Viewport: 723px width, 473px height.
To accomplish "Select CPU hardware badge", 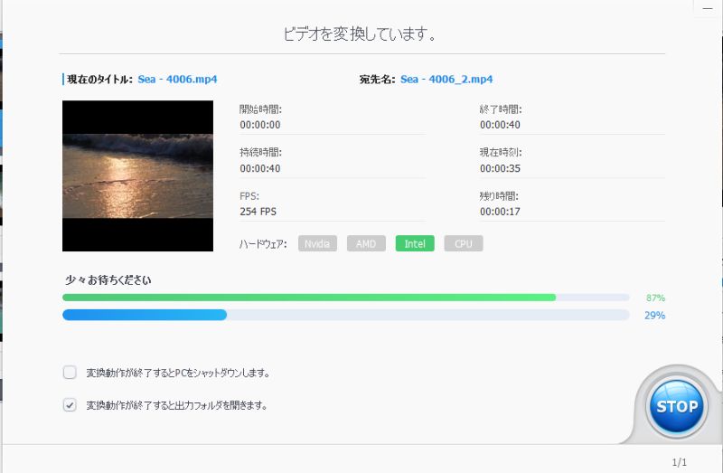I will (464, 243).
